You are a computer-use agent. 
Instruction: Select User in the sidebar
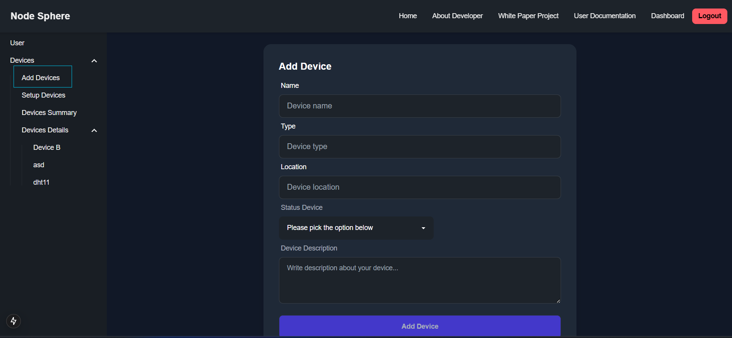(17, 43)
